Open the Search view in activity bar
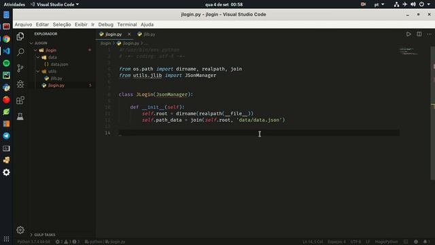This screenshot has height=245, width=435. [x=20, y=52]
